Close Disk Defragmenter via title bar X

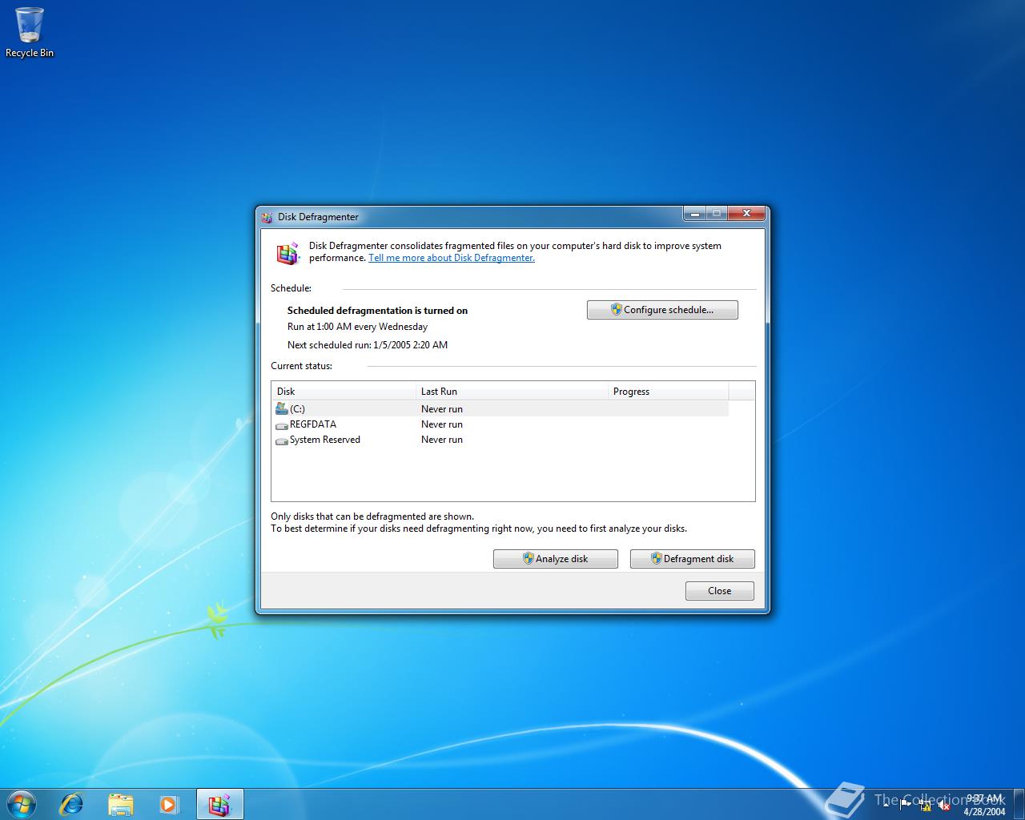tap(747, 214)
